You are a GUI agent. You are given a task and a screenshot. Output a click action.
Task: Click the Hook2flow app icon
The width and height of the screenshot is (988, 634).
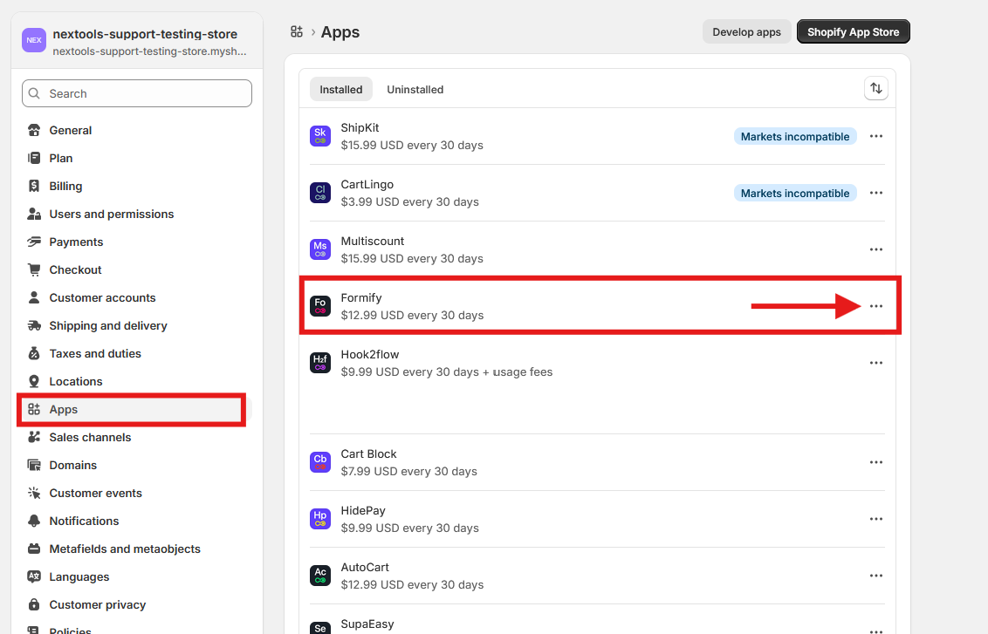(320, 363)
